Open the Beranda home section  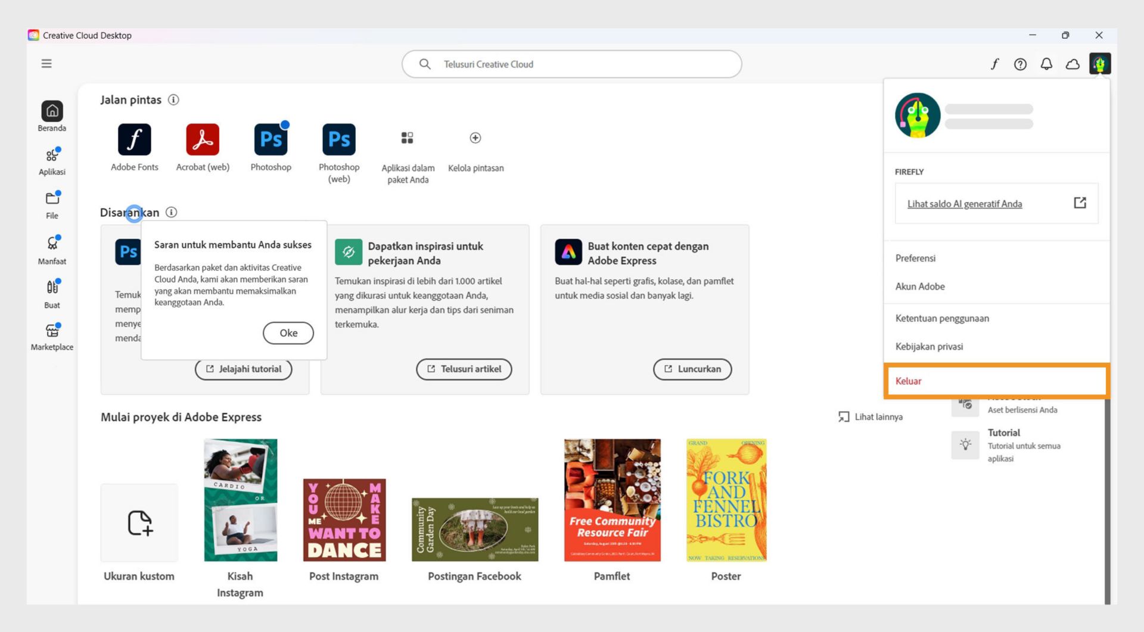tap(51, 116)
